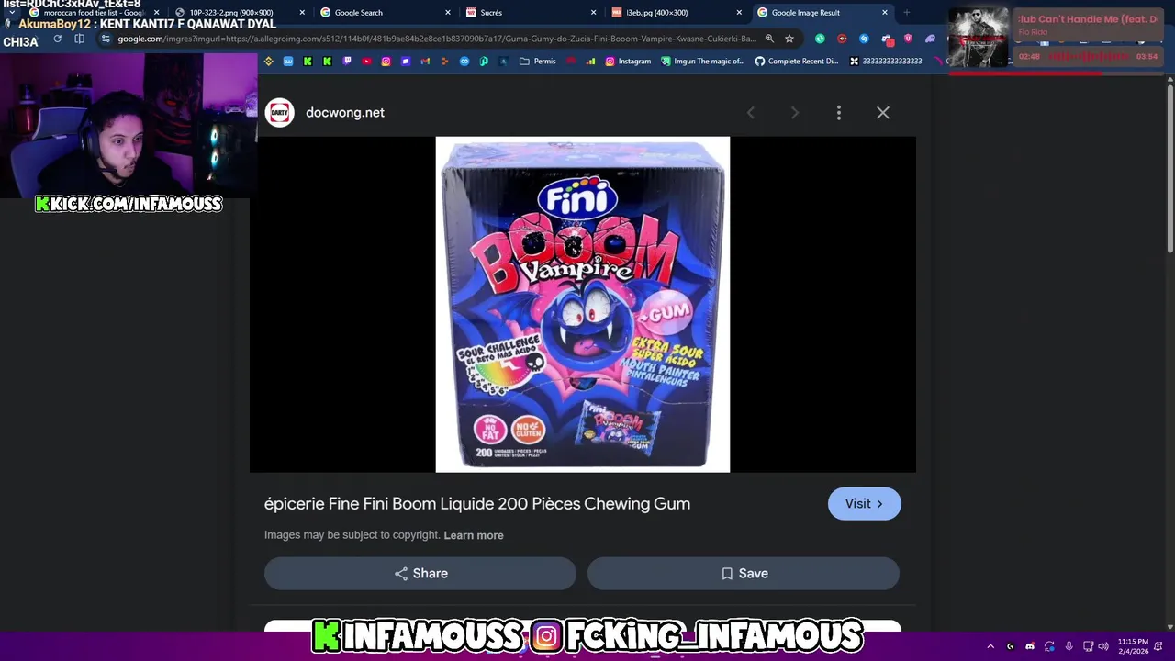Open the pink U shield extension icon

pyautogui.click(x=908, y=39)
